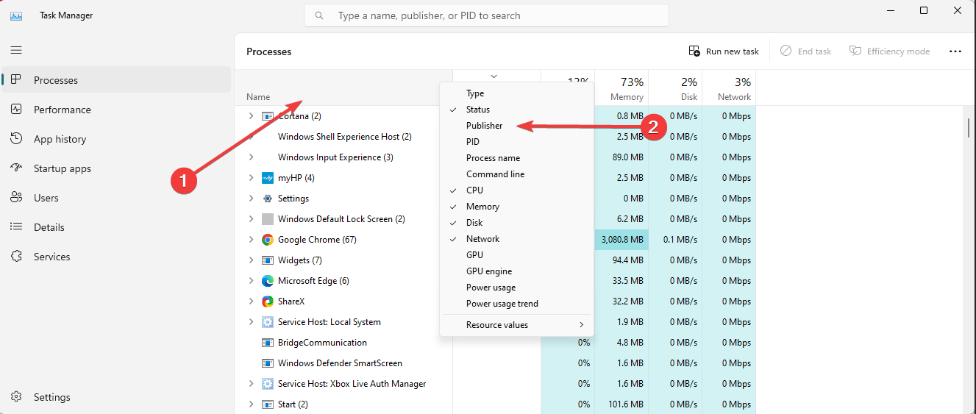Click the Google Chrome process icon
976x414 pixels.
[268, 240]
